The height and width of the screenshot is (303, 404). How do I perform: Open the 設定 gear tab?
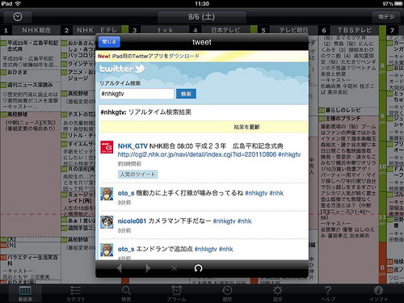pos(278,293)
